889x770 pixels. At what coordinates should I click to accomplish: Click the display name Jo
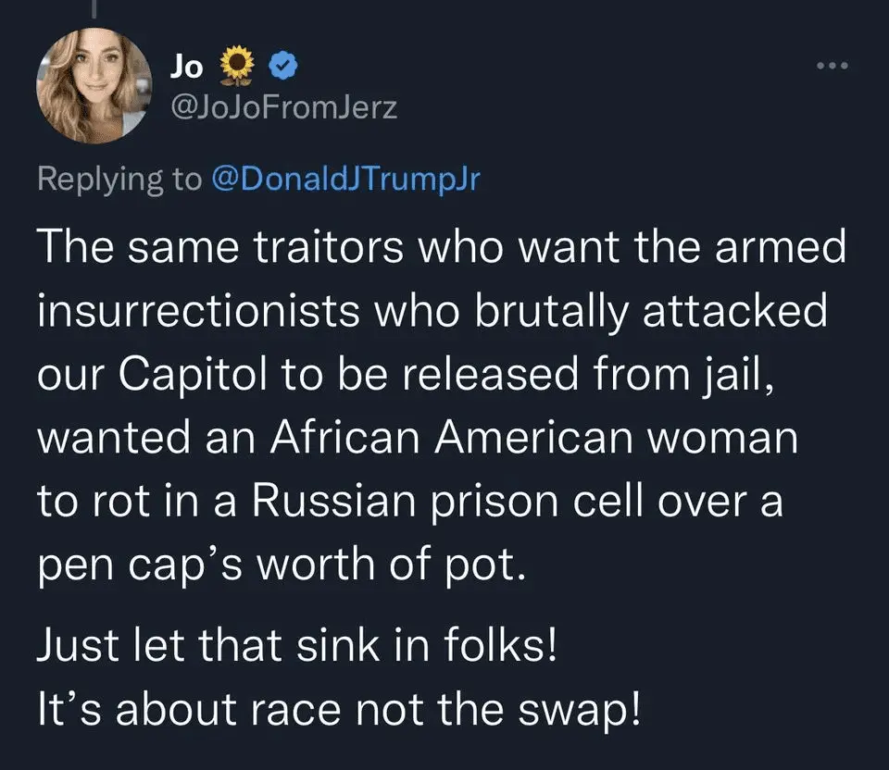[187, 65]
